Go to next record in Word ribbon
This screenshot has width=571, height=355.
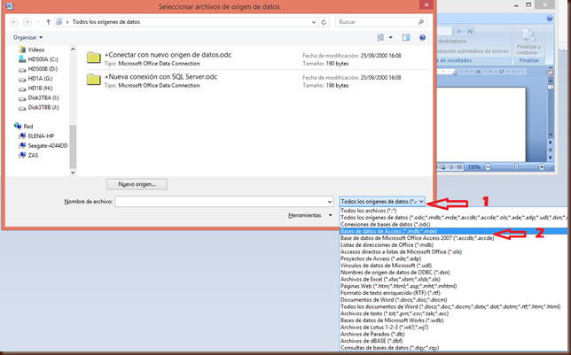coord(459,31)
